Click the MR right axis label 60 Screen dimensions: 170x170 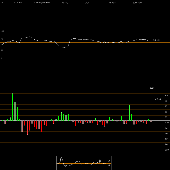coord(166,106)
